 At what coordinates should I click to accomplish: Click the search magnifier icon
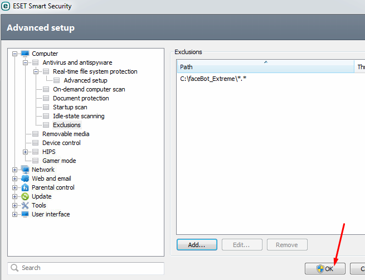[x=14, y=268]
